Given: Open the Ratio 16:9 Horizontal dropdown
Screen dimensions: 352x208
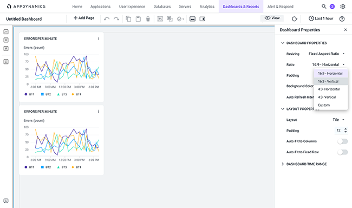Looking at the screenshot, I should [328, 64].
